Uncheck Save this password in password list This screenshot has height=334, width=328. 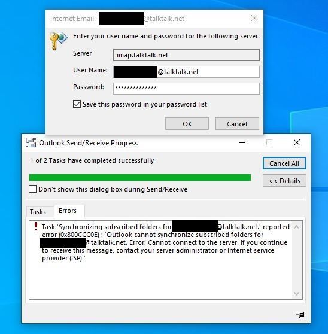[x=77, y=104]
